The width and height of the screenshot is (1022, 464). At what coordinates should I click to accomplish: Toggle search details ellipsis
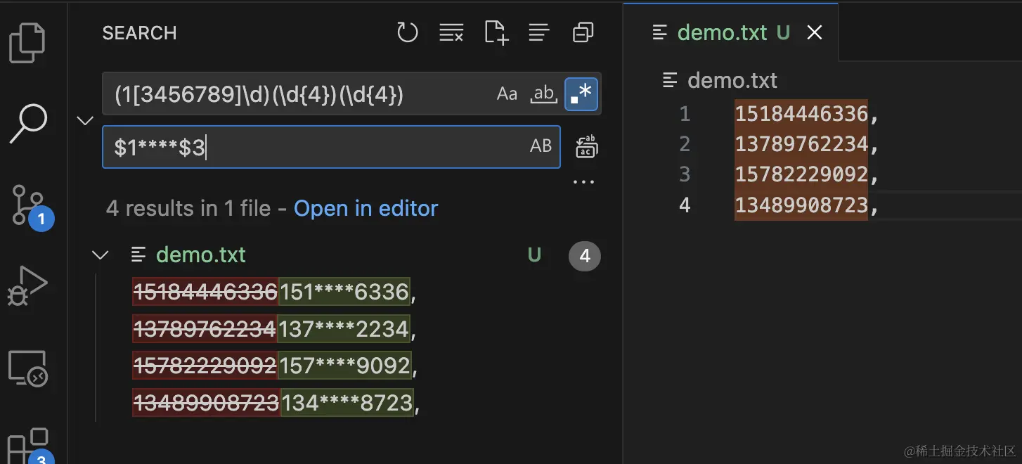pos(583,182)
